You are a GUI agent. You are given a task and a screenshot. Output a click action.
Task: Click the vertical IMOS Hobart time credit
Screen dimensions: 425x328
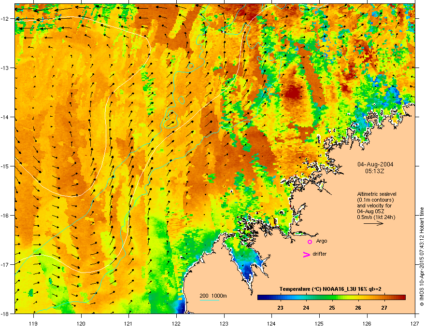422,257
